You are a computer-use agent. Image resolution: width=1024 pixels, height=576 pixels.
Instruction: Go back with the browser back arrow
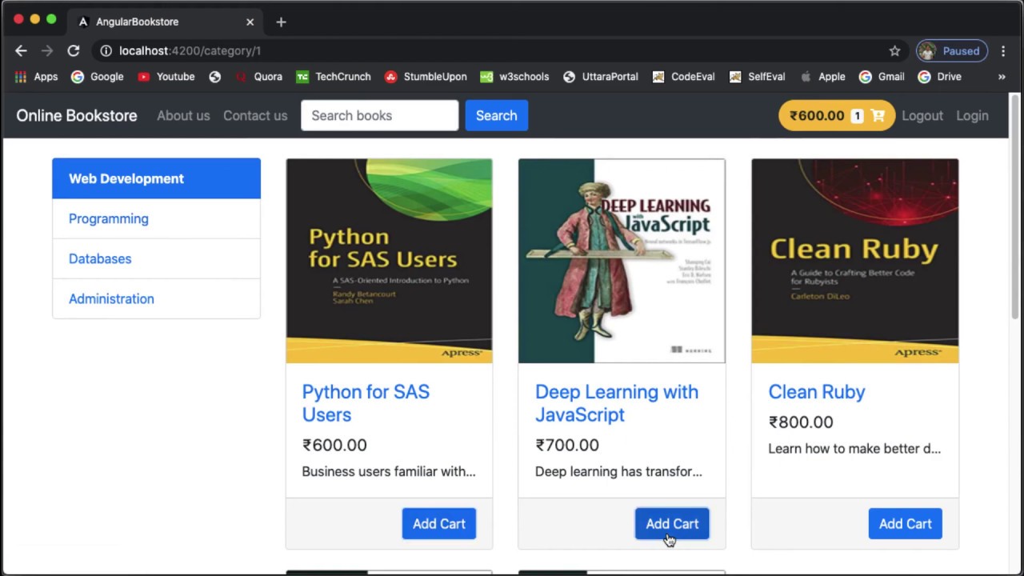pos(21,50)
